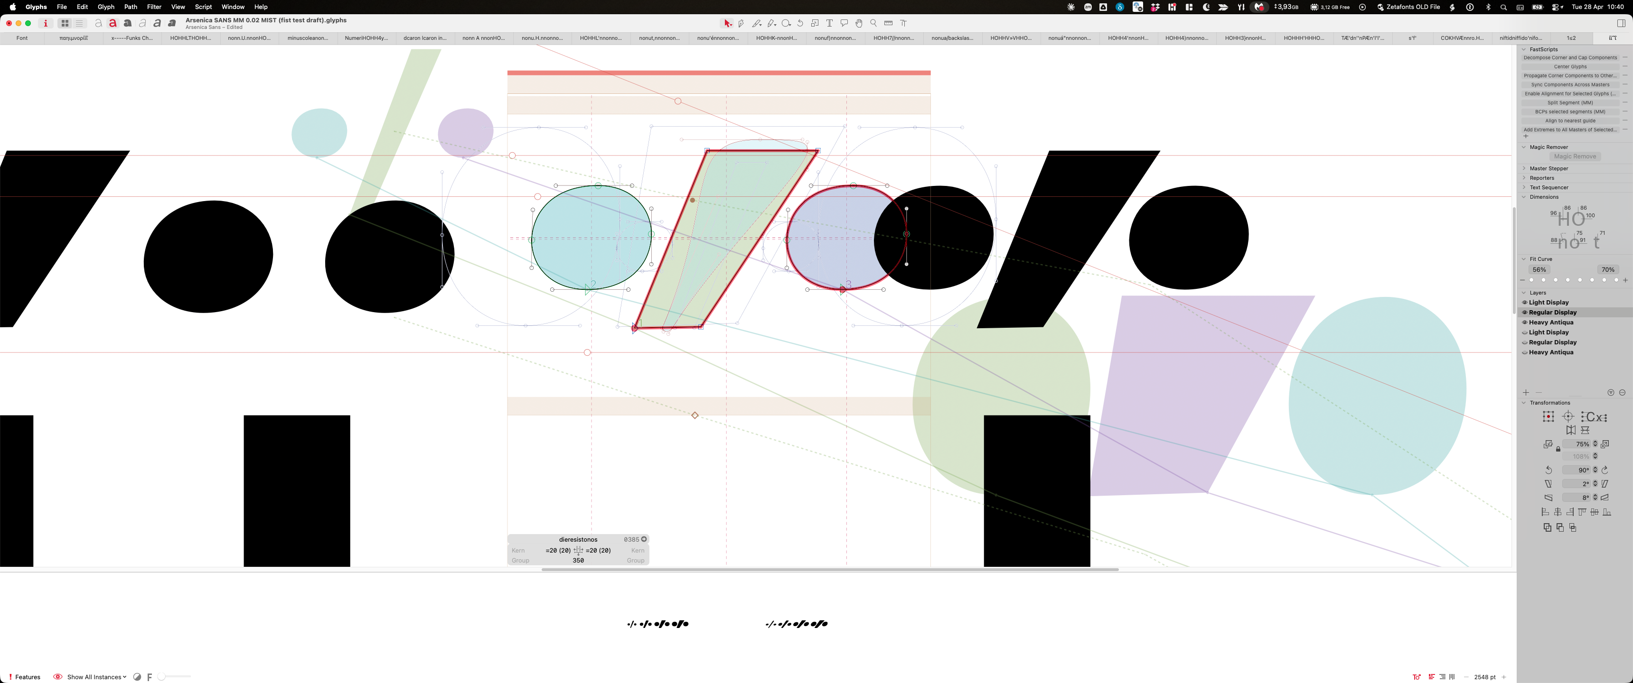The height and width of the screenshot is (683, 1633).
Task: Collapse the Fit Curve section
Action: (x=1524, y=259)
